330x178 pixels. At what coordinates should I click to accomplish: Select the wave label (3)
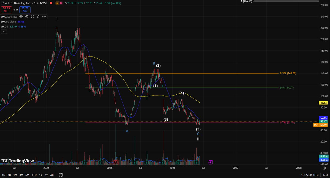(166, 120)
